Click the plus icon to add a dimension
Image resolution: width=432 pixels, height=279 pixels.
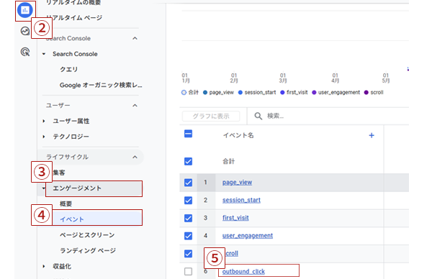(x=372, y=135)
